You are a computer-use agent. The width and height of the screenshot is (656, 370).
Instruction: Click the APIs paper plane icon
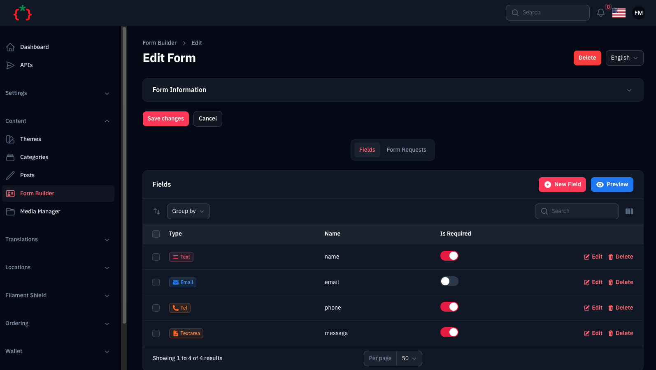pos(10,65)
